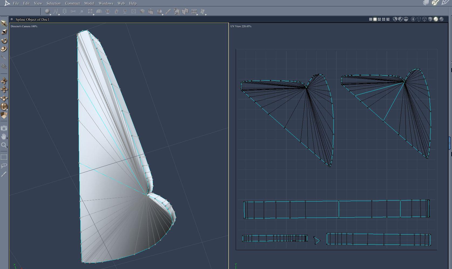Switch to four-view grid layout

[x=383, y=19]
